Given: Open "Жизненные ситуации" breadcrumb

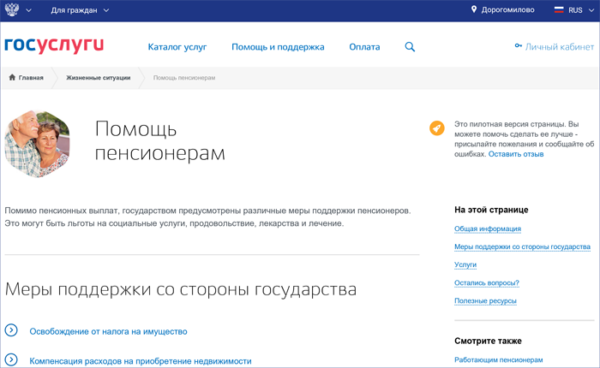Looking at the screenshot, I should 99,78.
